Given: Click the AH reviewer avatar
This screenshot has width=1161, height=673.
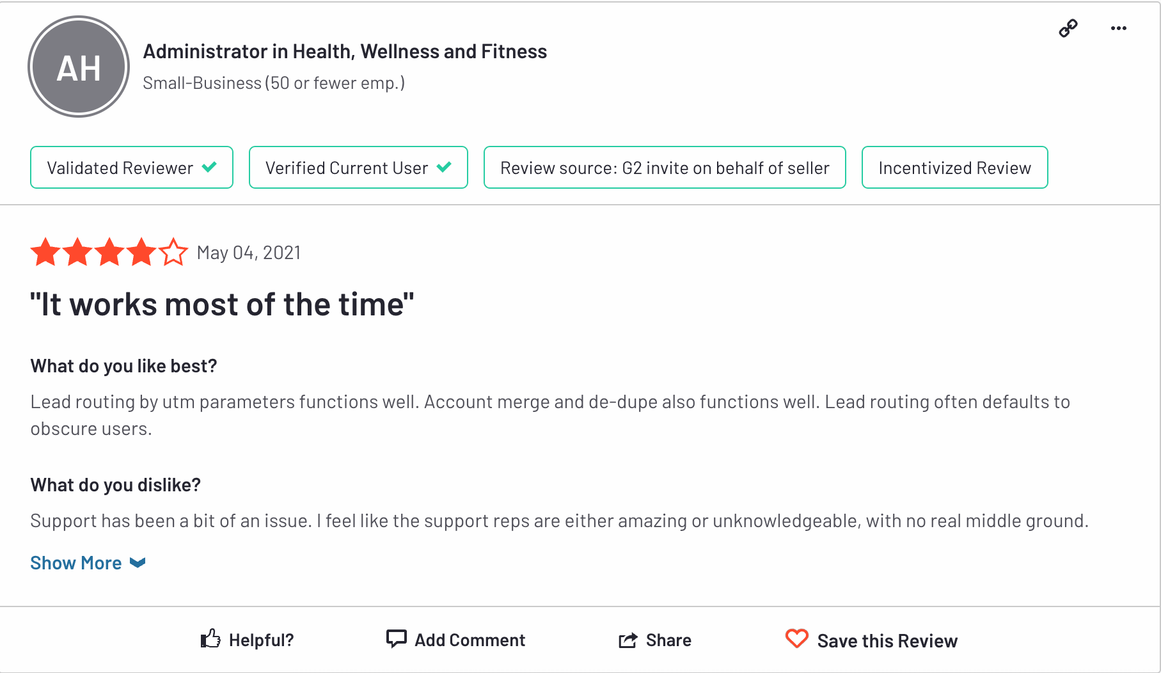Looking at the screenshot, I should click(79, 67).
